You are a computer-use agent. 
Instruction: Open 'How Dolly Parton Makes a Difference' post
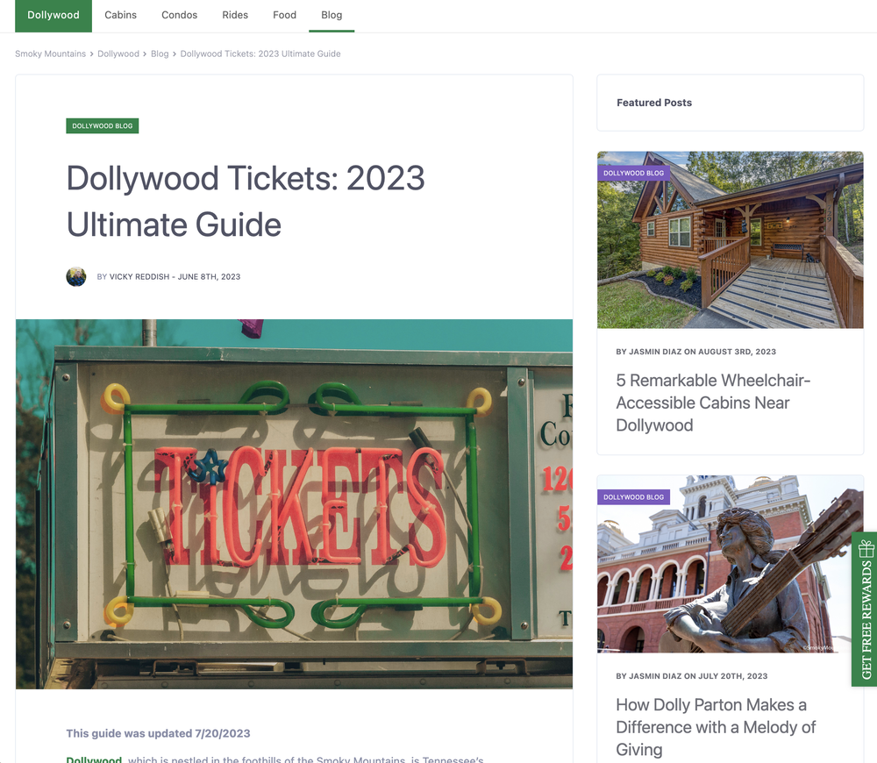pyautogui.click(x=716, y=727)
